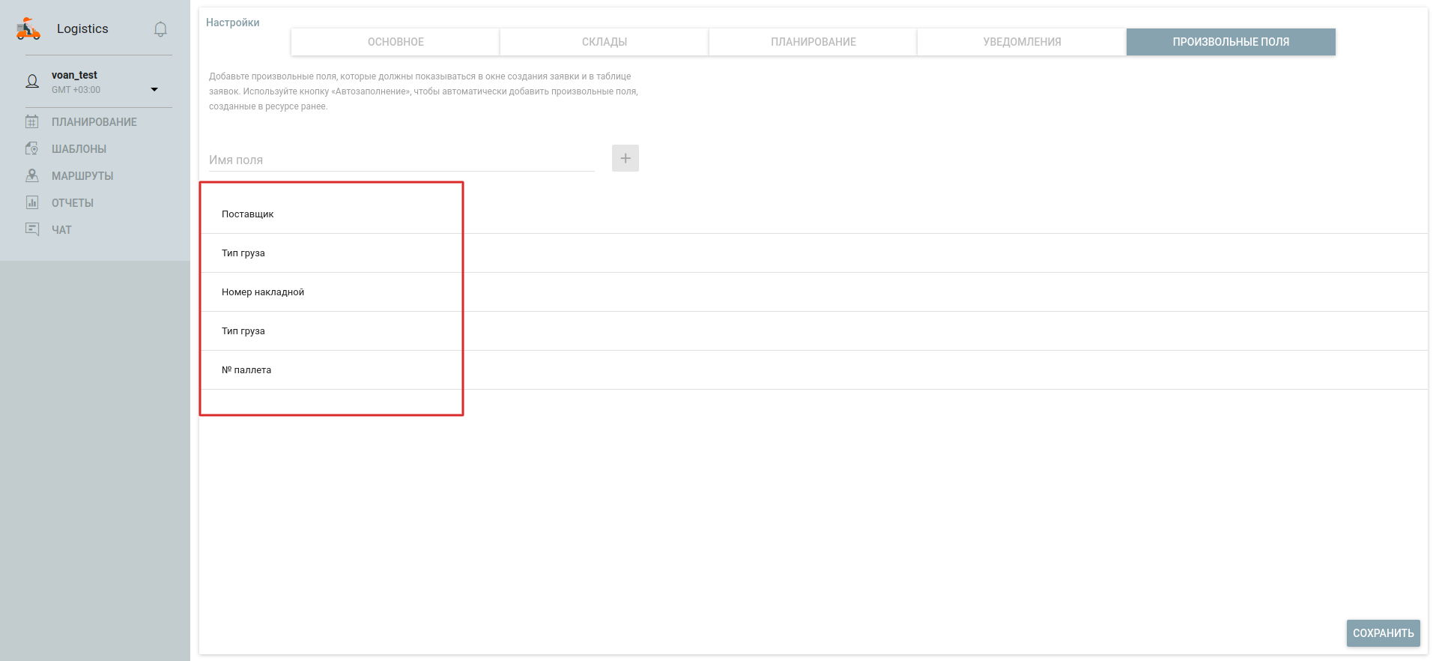Switch to the Основное tab

pyautogui.click(x=396, y=42)
